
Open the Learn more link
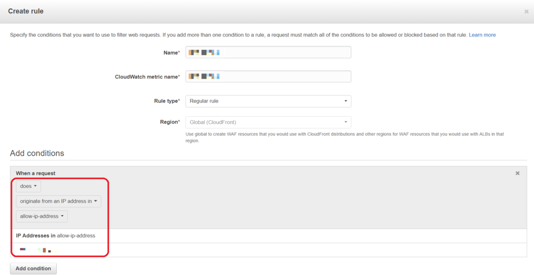[482, 35]
